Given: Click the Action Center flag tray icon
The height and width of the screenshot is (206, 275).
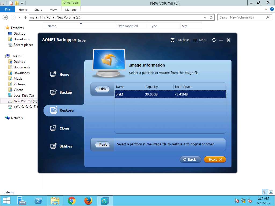Looking at the screenshot, I should click(237, 201).
